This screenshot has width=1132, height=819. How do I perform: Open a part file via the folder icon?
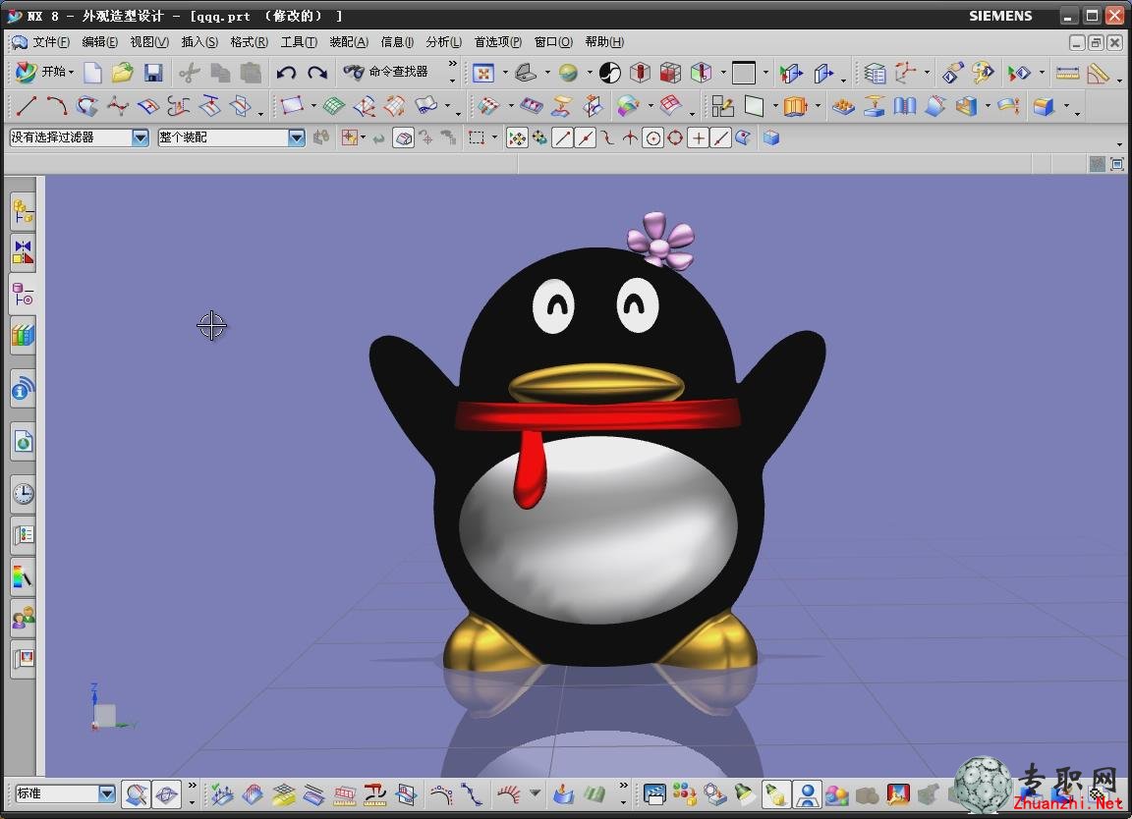pyautogui.click(x=122, y=72)
